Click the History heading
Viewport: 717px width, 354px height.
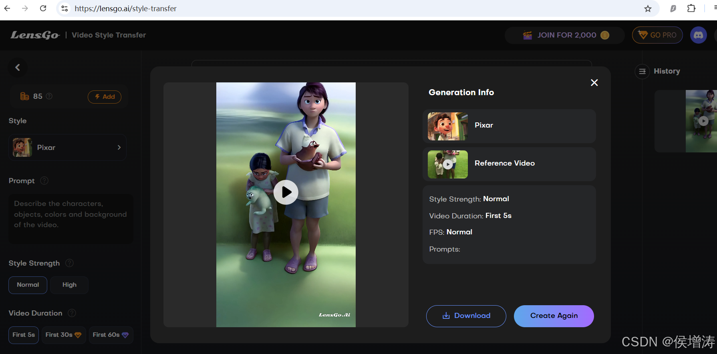tap(667, 71)
